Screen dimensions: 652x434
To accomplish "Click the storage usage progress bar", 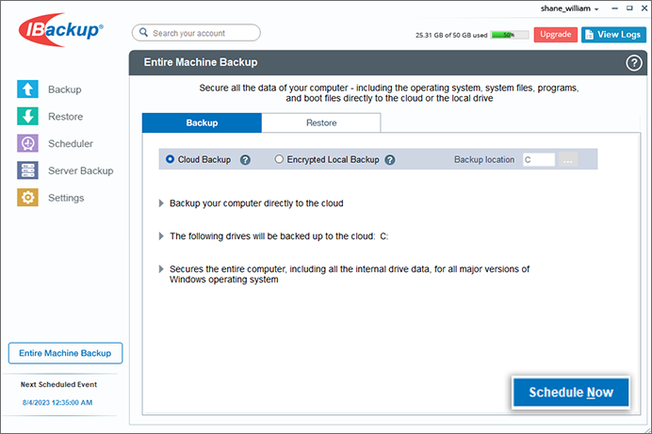I will (x=510, y=35).
